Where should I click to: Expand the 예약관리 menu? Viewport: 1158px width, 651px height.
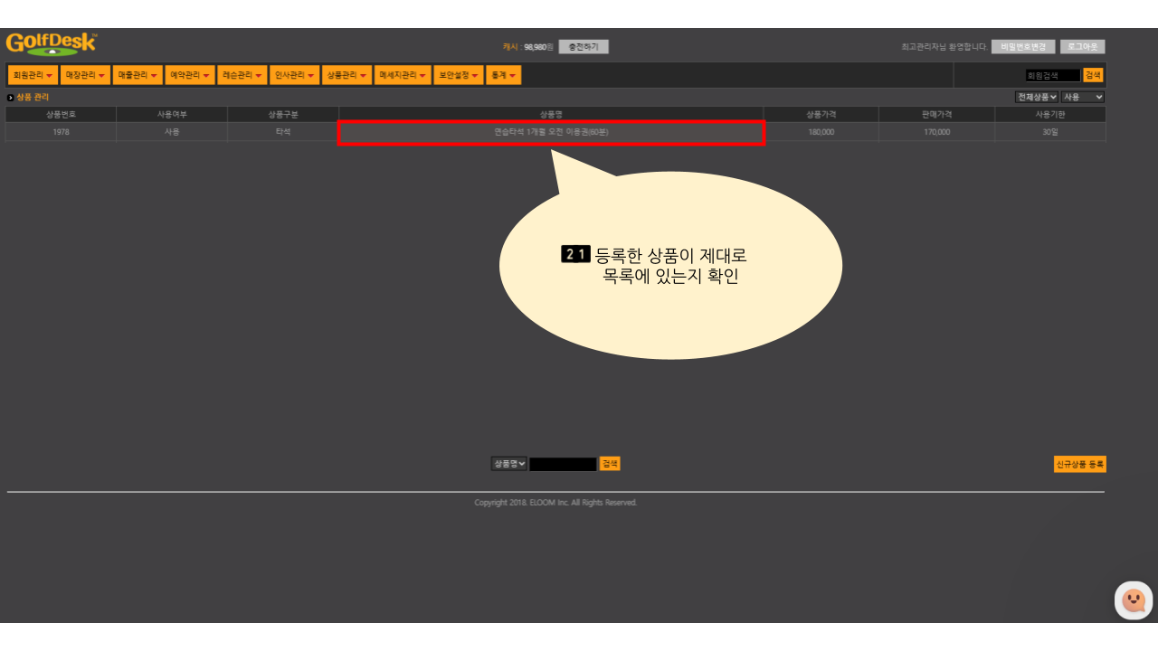[x=190, y=75]
